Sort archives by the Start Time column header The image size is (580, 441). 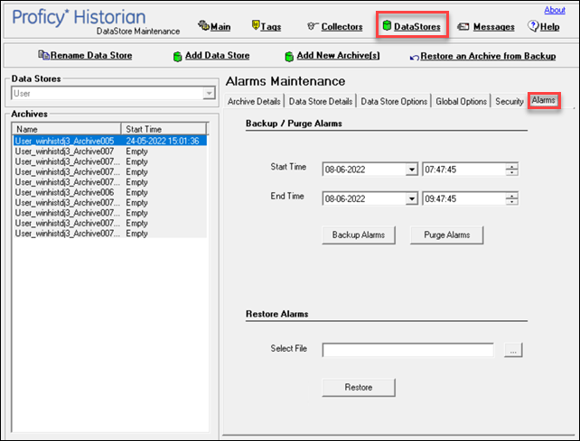(164, 129)
